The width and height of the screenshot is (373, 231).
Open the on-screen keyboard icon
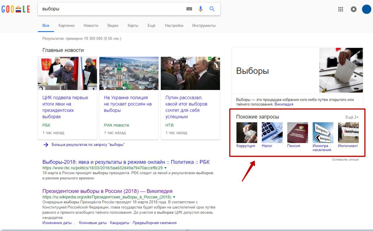(x=189, y=9)
